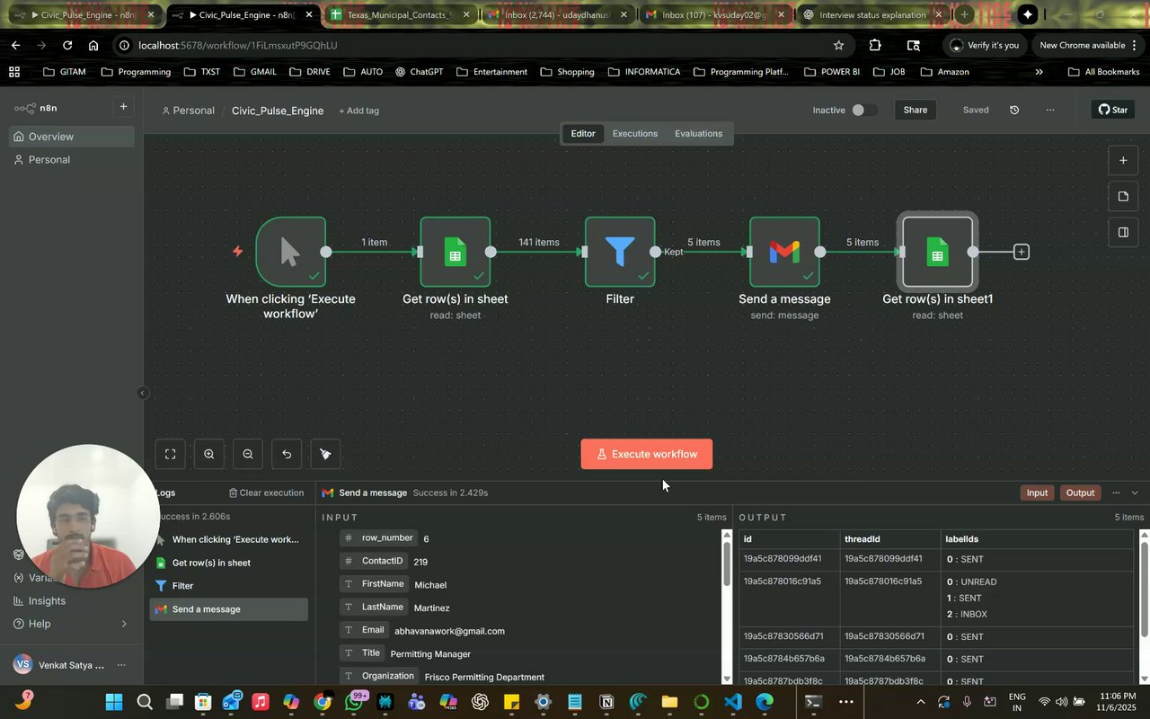Image resolution: width=1150 pixels, height=719 pixels.
Task: Star n8n on GitHub
Action: [x=1113, y=110]
